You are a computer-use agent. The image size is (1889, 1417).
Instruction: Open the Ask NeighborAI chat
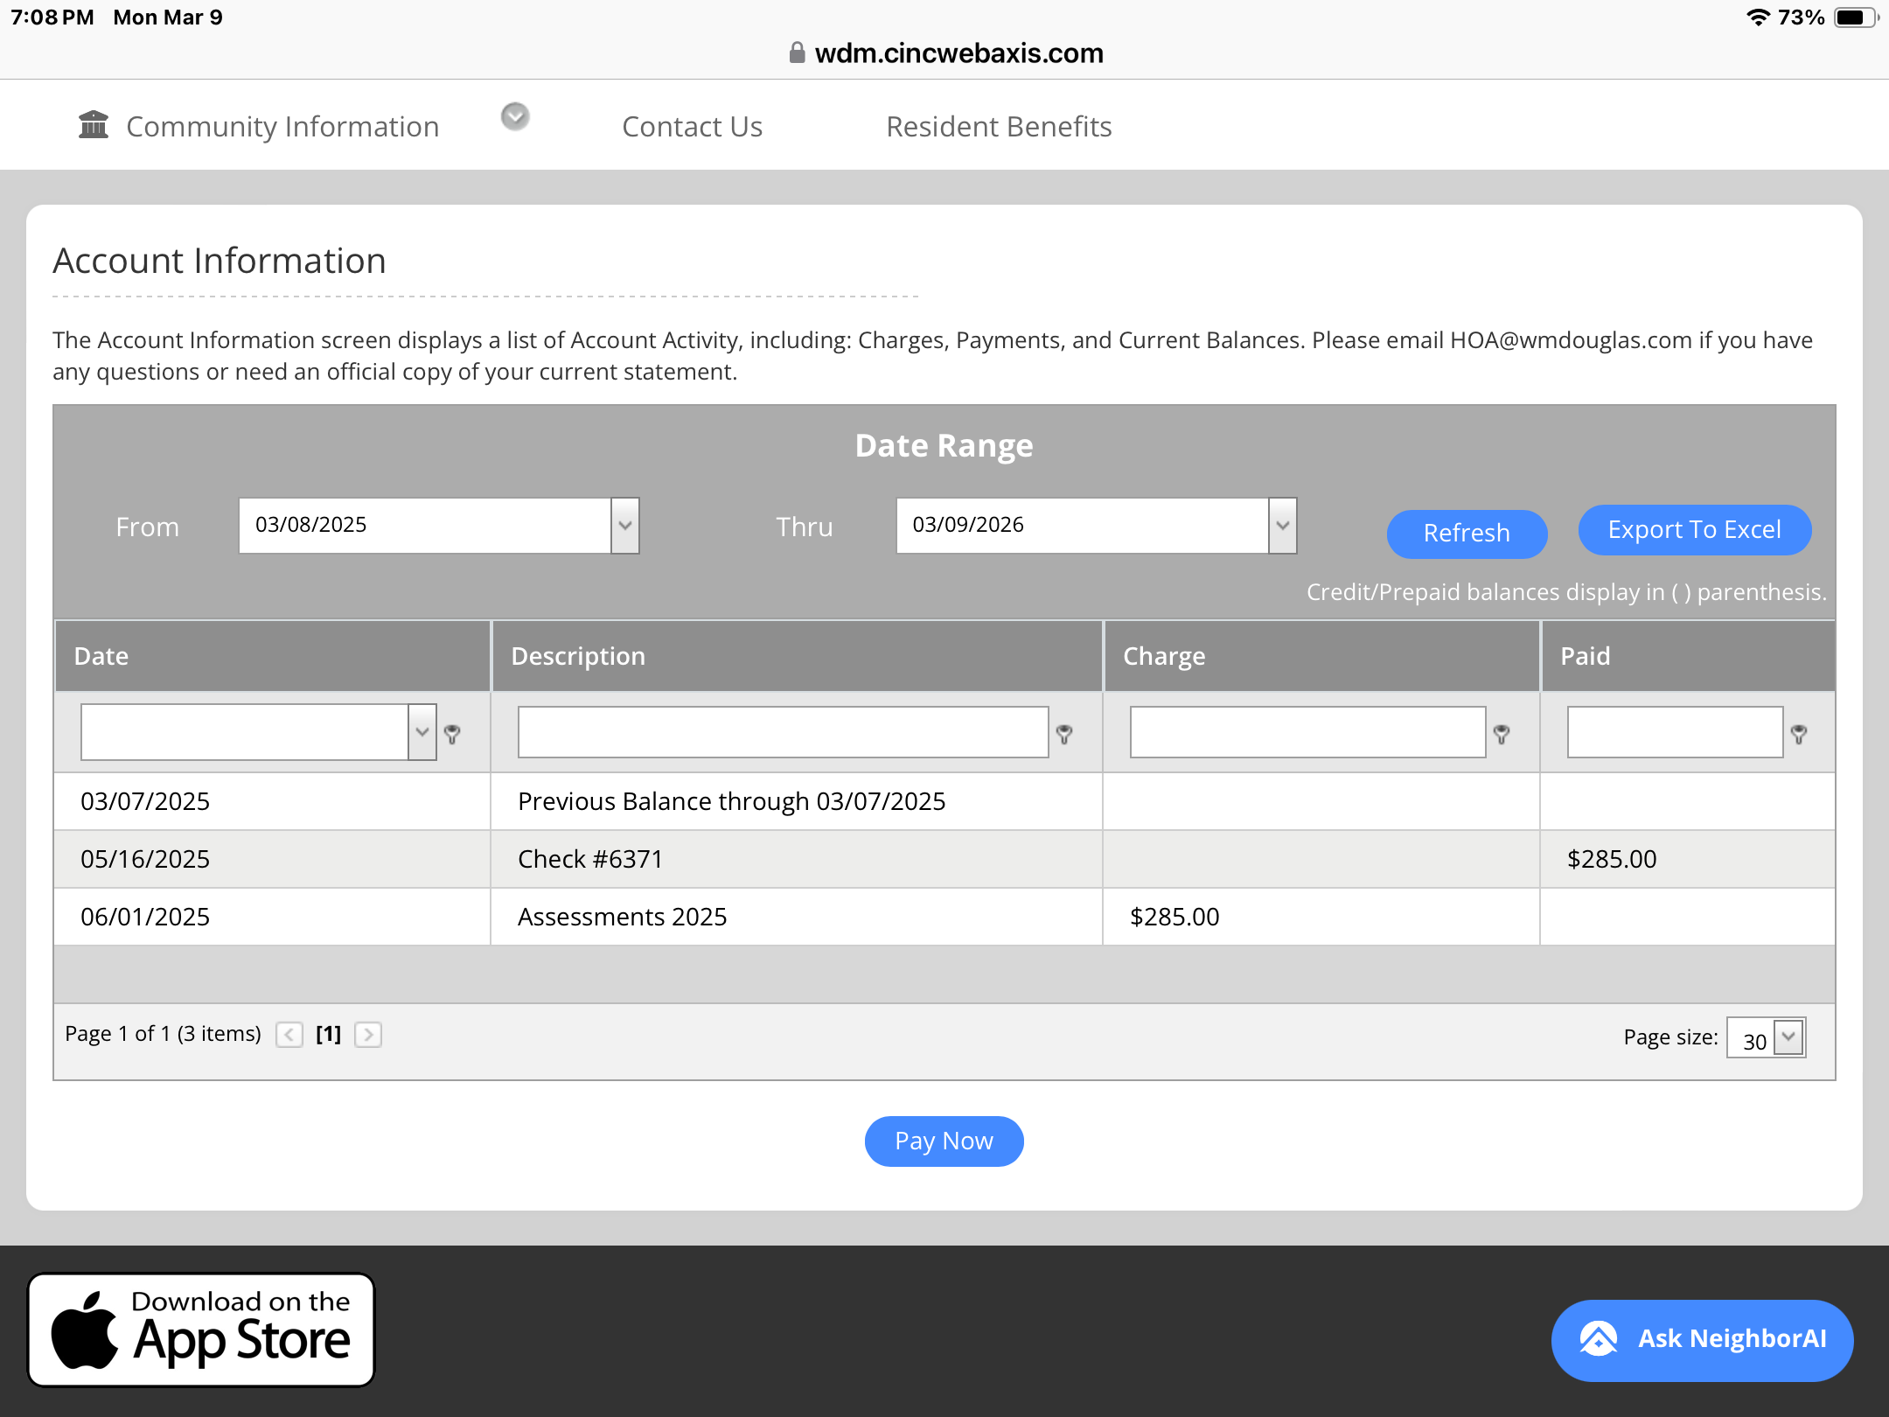coord(1702,1339)
